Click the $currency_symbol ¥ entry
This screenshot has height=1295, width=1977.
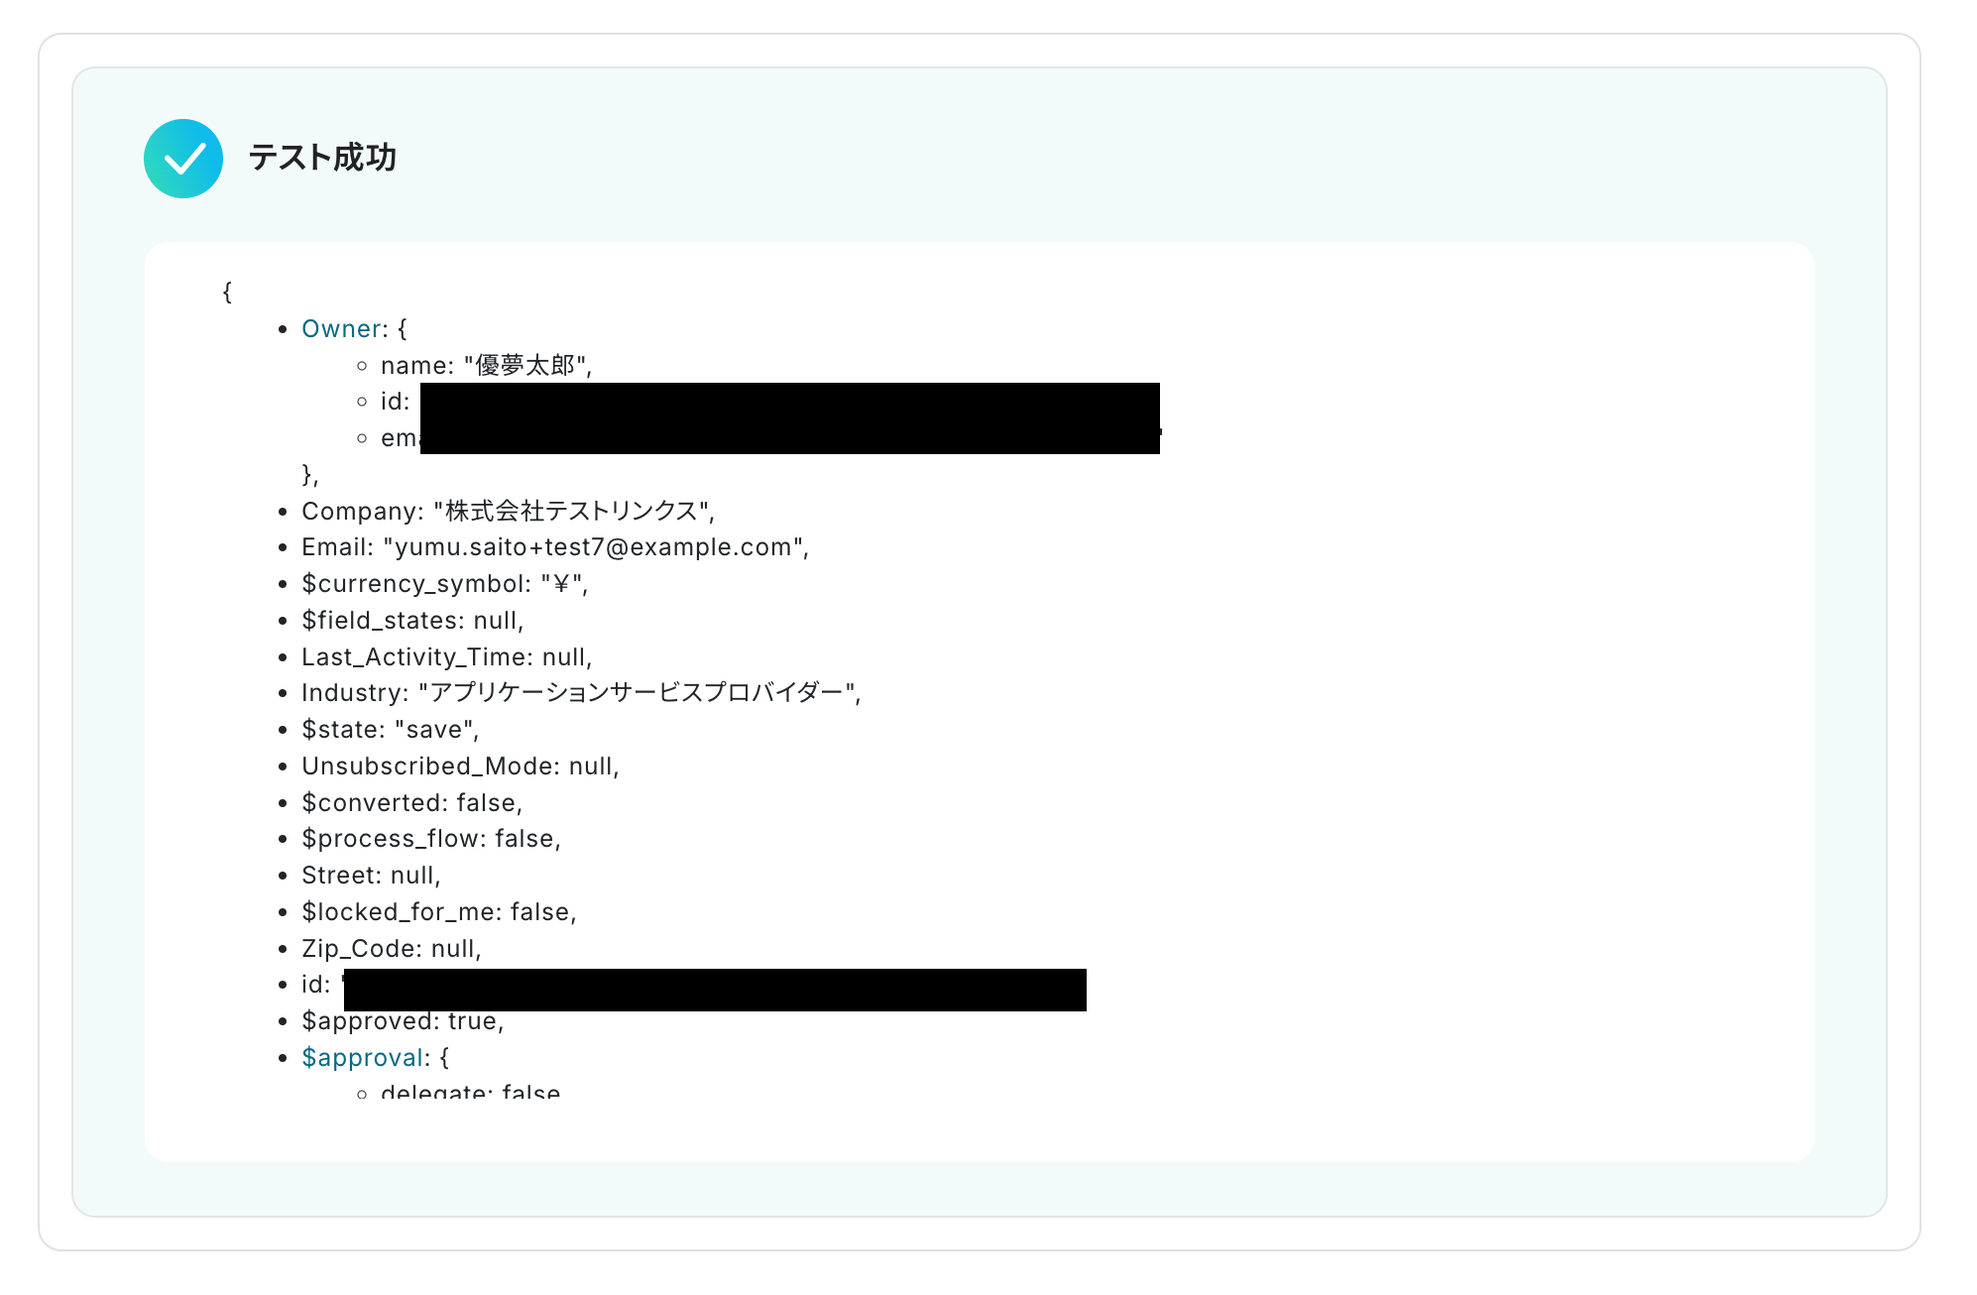click(x=444, y=584)
